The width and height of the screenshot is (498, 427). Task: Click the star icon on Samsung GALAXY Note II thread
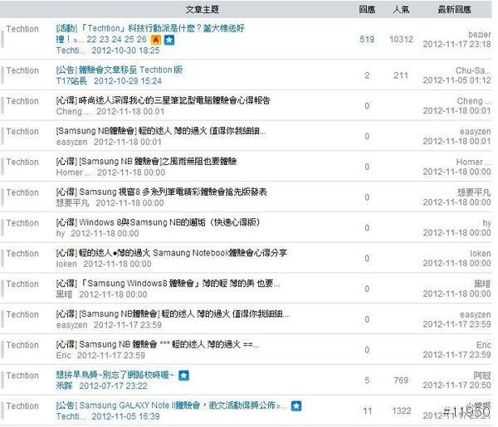(x=296, y=405)
